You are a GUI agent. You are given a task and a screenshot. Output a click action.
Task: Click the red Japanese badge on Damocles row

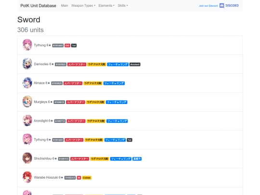point(77,65)
